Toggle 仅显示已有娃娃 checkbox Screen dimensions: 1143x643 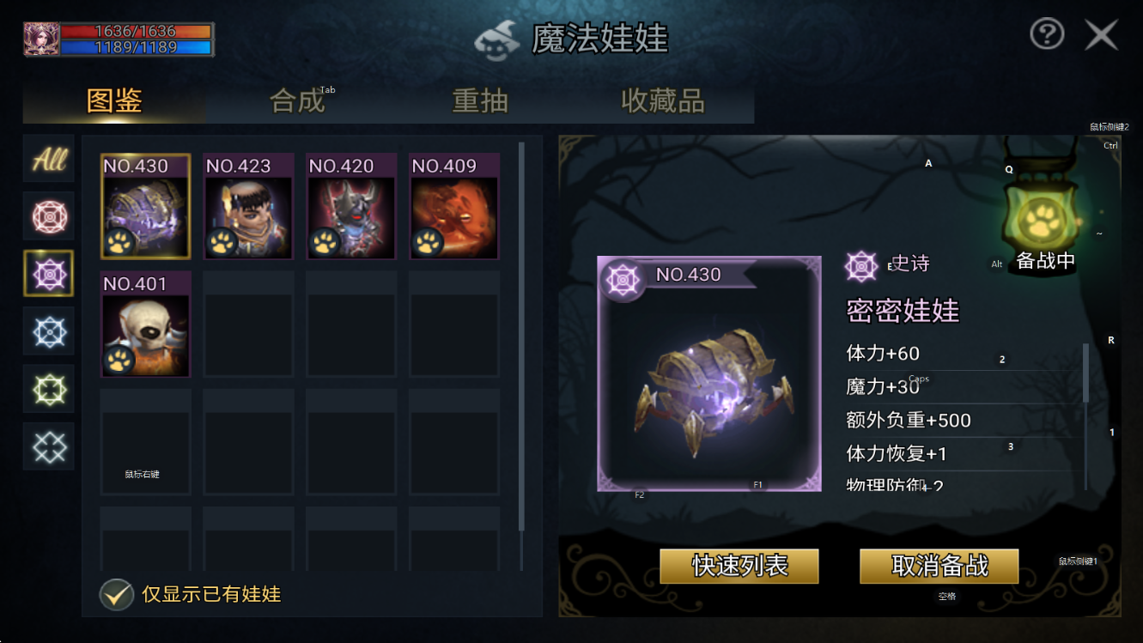click(x=116, y=594)
